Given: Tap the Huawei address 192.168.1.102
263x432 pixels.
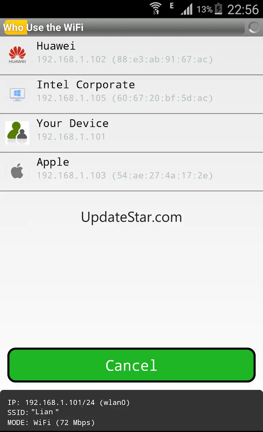Looking at the screenshot, I should coord(71,59).
